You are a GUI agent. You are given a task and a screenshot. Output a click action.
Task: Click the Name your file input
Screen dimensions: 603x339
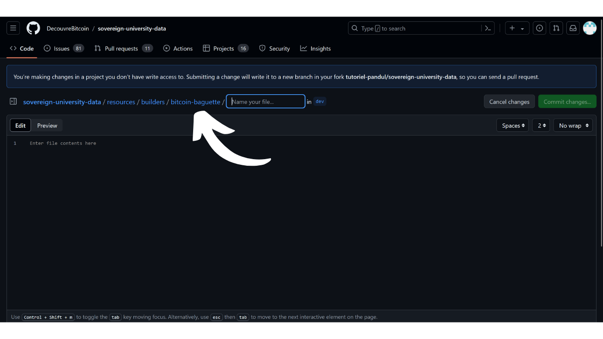click(266, 102)
